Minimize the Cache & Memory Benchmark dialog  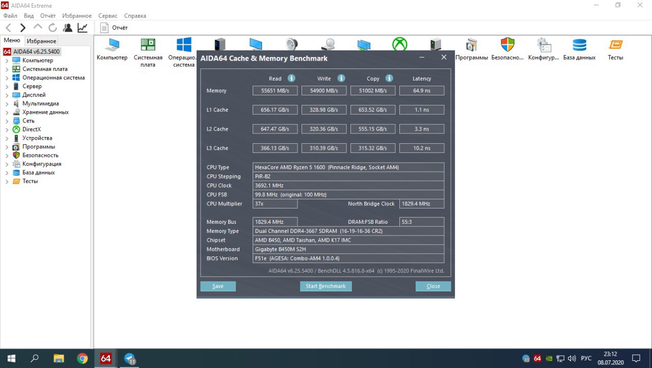(x=422, y=58)
